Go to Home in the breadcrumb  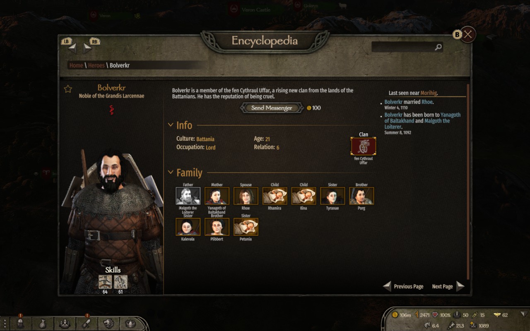click(x=76, y=65)
